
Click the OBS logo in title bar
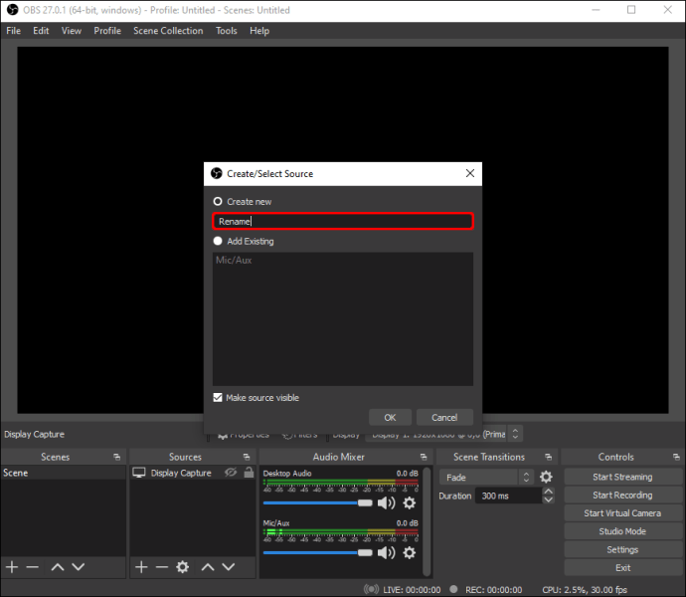pyautogui.click(x=12, y=10)
